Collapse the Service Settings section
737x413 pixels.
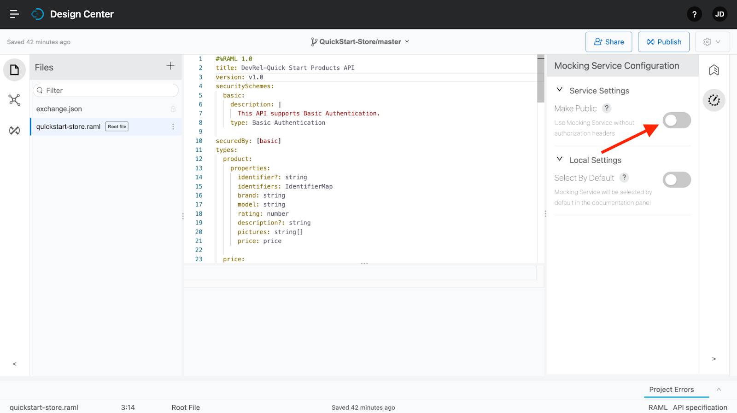pyautogui.click(x=560, y=90)
